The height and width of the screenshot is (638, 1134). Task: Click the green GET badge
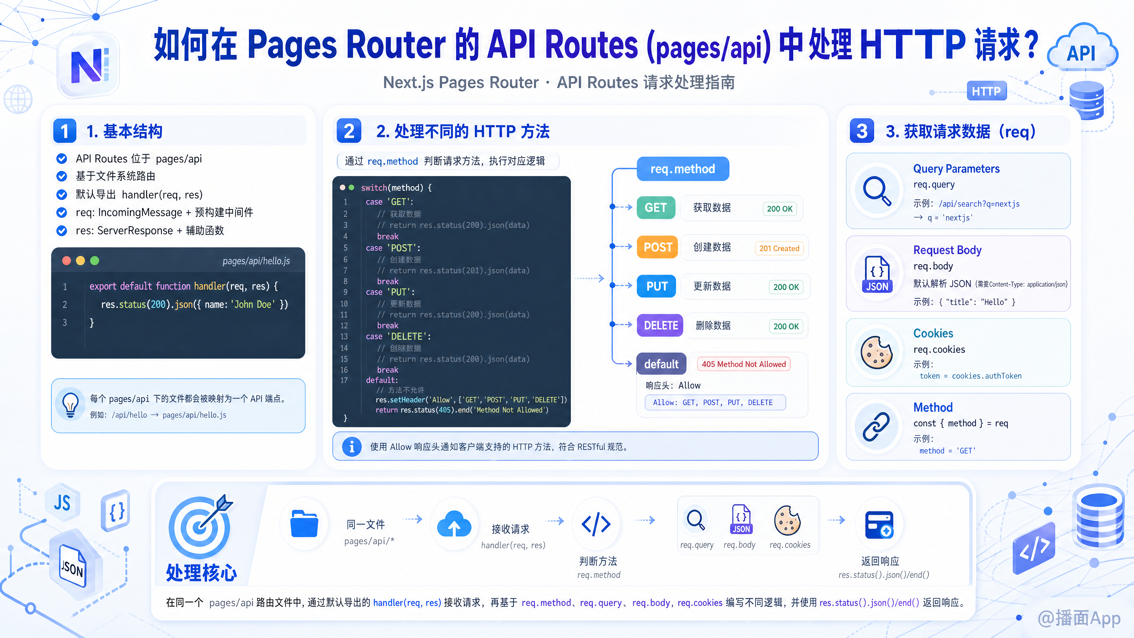coord(656,207)
